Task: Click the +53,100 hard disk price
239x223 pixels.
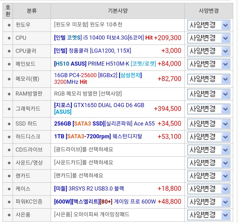Action: 169,137
